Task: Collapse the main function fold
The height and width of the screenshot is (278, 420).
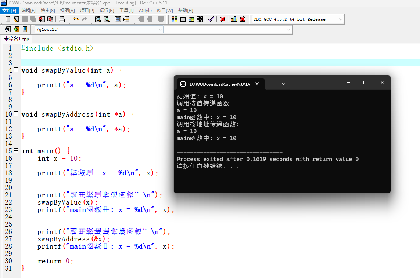Action: tap(16, 151)
